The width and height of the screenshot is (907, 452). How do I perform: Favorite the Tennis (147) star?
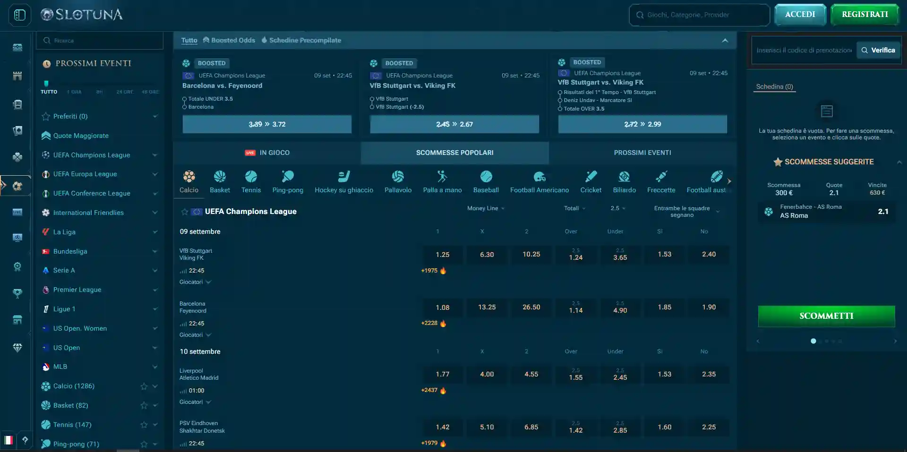pyautogui.click(x=144, y=425)
